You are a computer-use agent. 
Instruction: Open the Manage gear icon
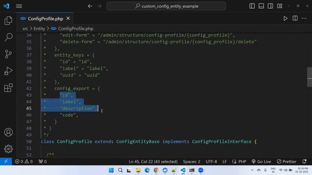pos(8,149)
